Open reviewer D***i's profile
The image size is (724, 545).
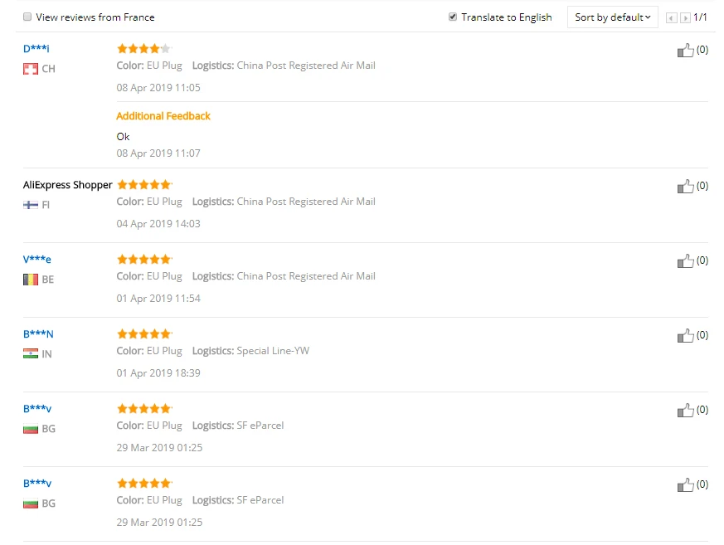click(36, 49)
